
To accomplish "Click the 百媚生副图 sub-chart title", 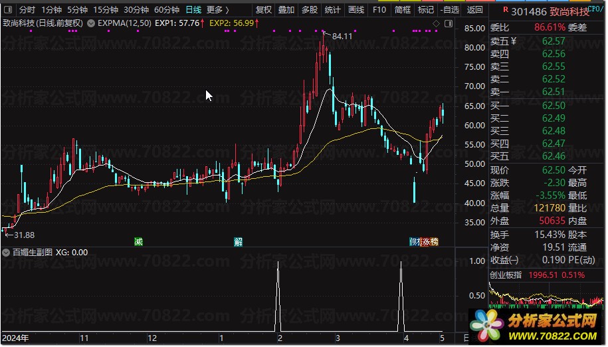I will coord(33,253).
